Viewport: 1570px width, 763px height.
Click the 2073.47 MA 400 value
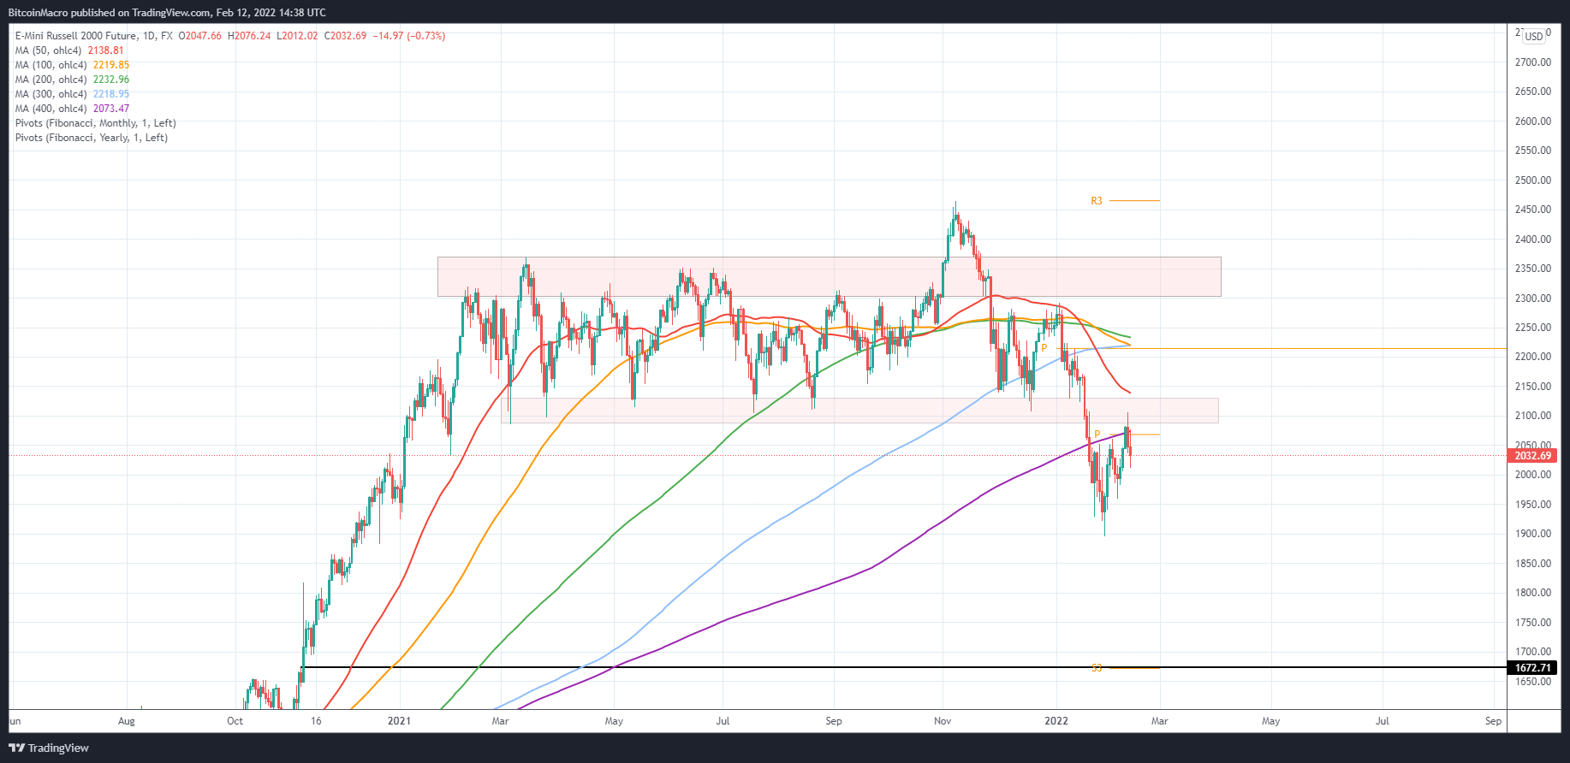(x=111, y=109)
